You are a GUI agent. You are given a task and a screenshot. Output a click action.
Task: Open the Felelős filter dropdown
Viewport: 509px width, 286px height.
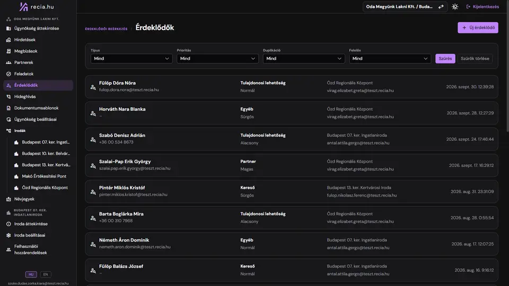[x=390, y=59]
